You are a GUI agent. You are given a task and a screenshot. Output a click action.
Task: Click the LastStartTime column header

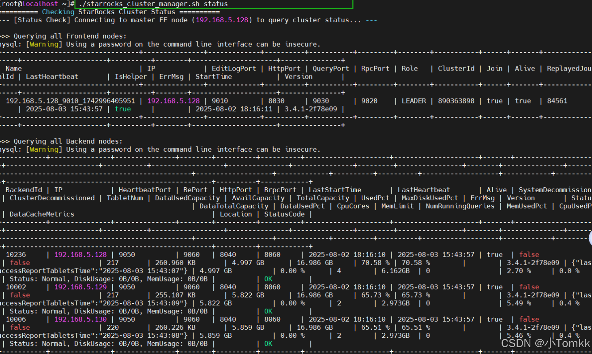click(335, 190)
